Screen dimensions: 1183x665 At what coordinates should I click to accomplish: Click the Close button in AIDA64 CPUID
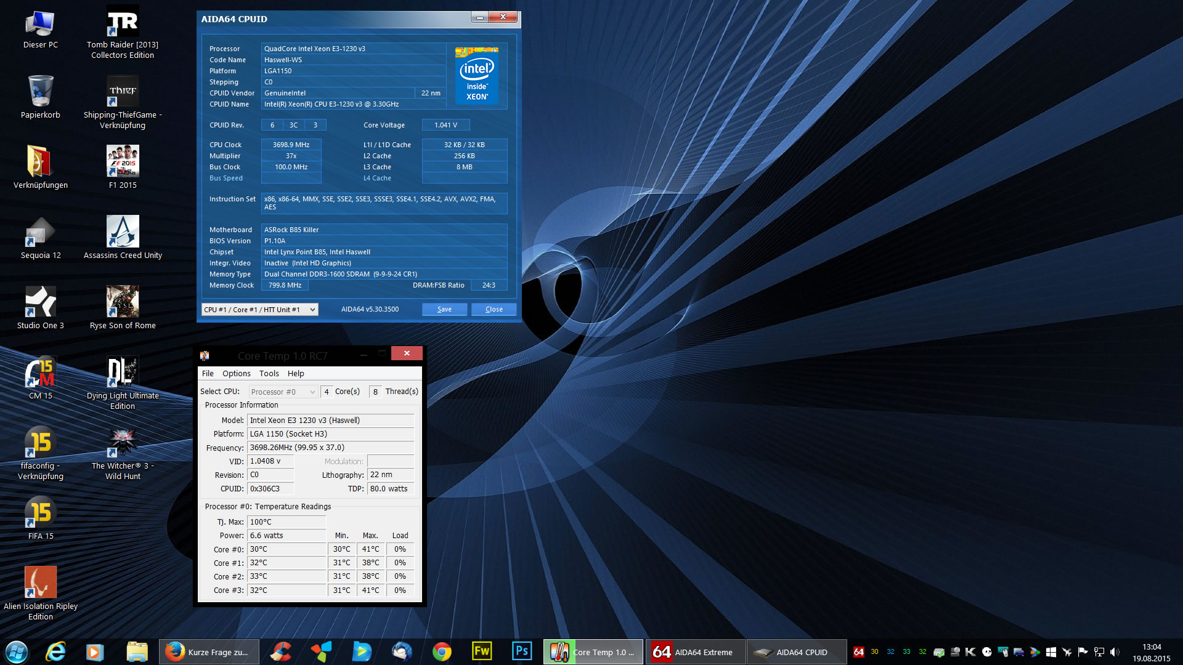[494, 310]
